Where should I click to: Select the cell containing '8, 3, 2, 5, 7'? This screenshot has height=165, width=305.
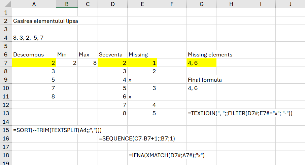coord(29,38)
